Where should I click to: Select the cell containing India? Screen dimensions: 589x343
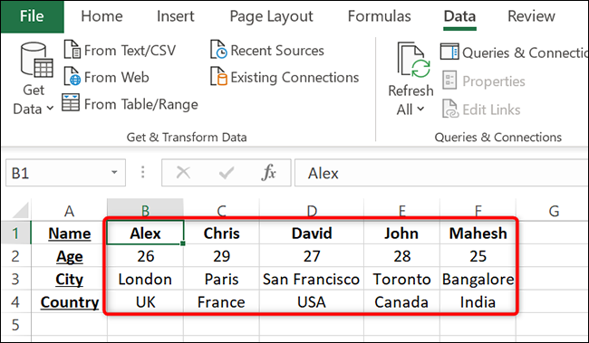click(x=478, y=301)
